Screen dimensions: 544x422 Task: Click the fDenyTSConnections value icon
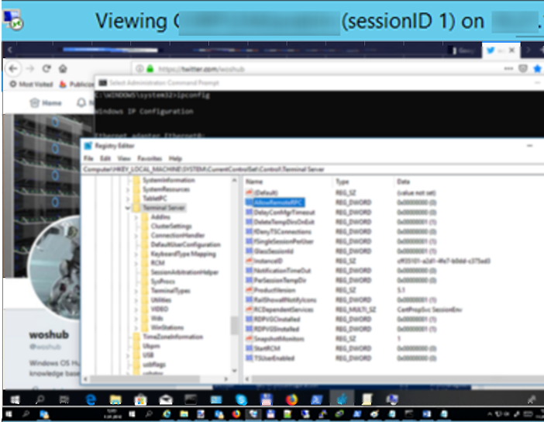[249, 232]
